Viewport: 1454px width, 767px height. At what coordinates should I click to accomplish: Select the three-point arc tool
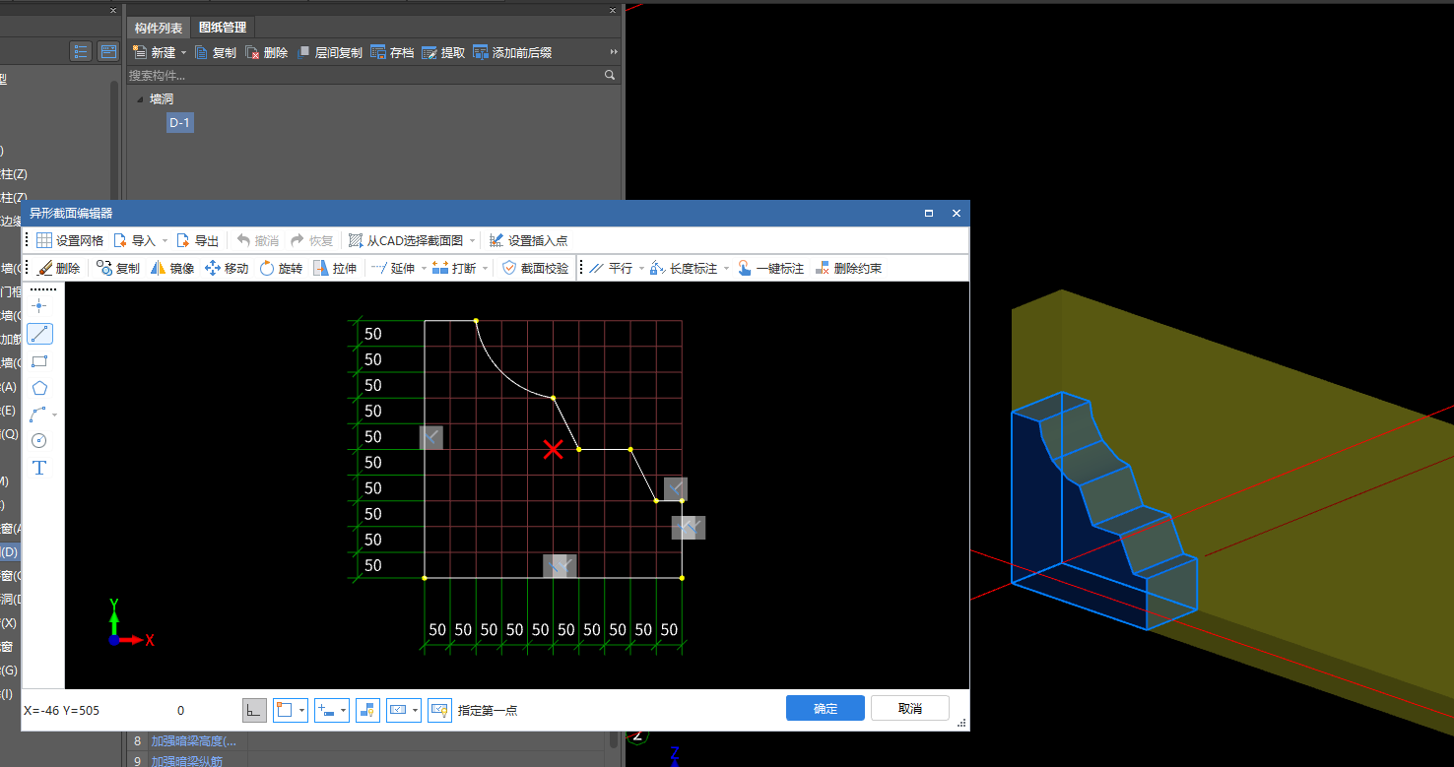tap(38, 415)
